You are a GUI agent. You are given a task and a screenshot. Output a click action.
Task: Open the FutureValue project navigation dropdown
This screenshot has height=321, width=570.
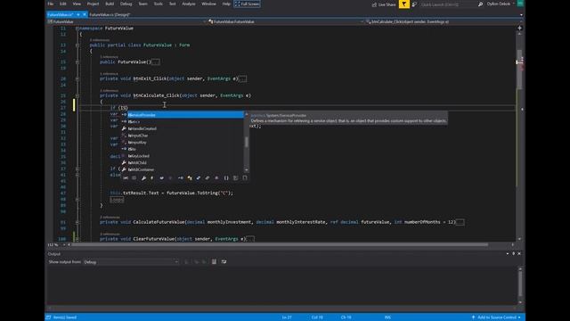tap(126, 21)
